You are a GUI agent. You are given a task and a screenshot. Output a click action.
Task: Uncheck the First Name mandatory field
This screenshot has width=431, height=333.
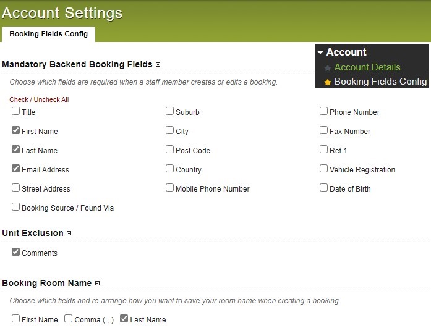(x=15, y=130)
